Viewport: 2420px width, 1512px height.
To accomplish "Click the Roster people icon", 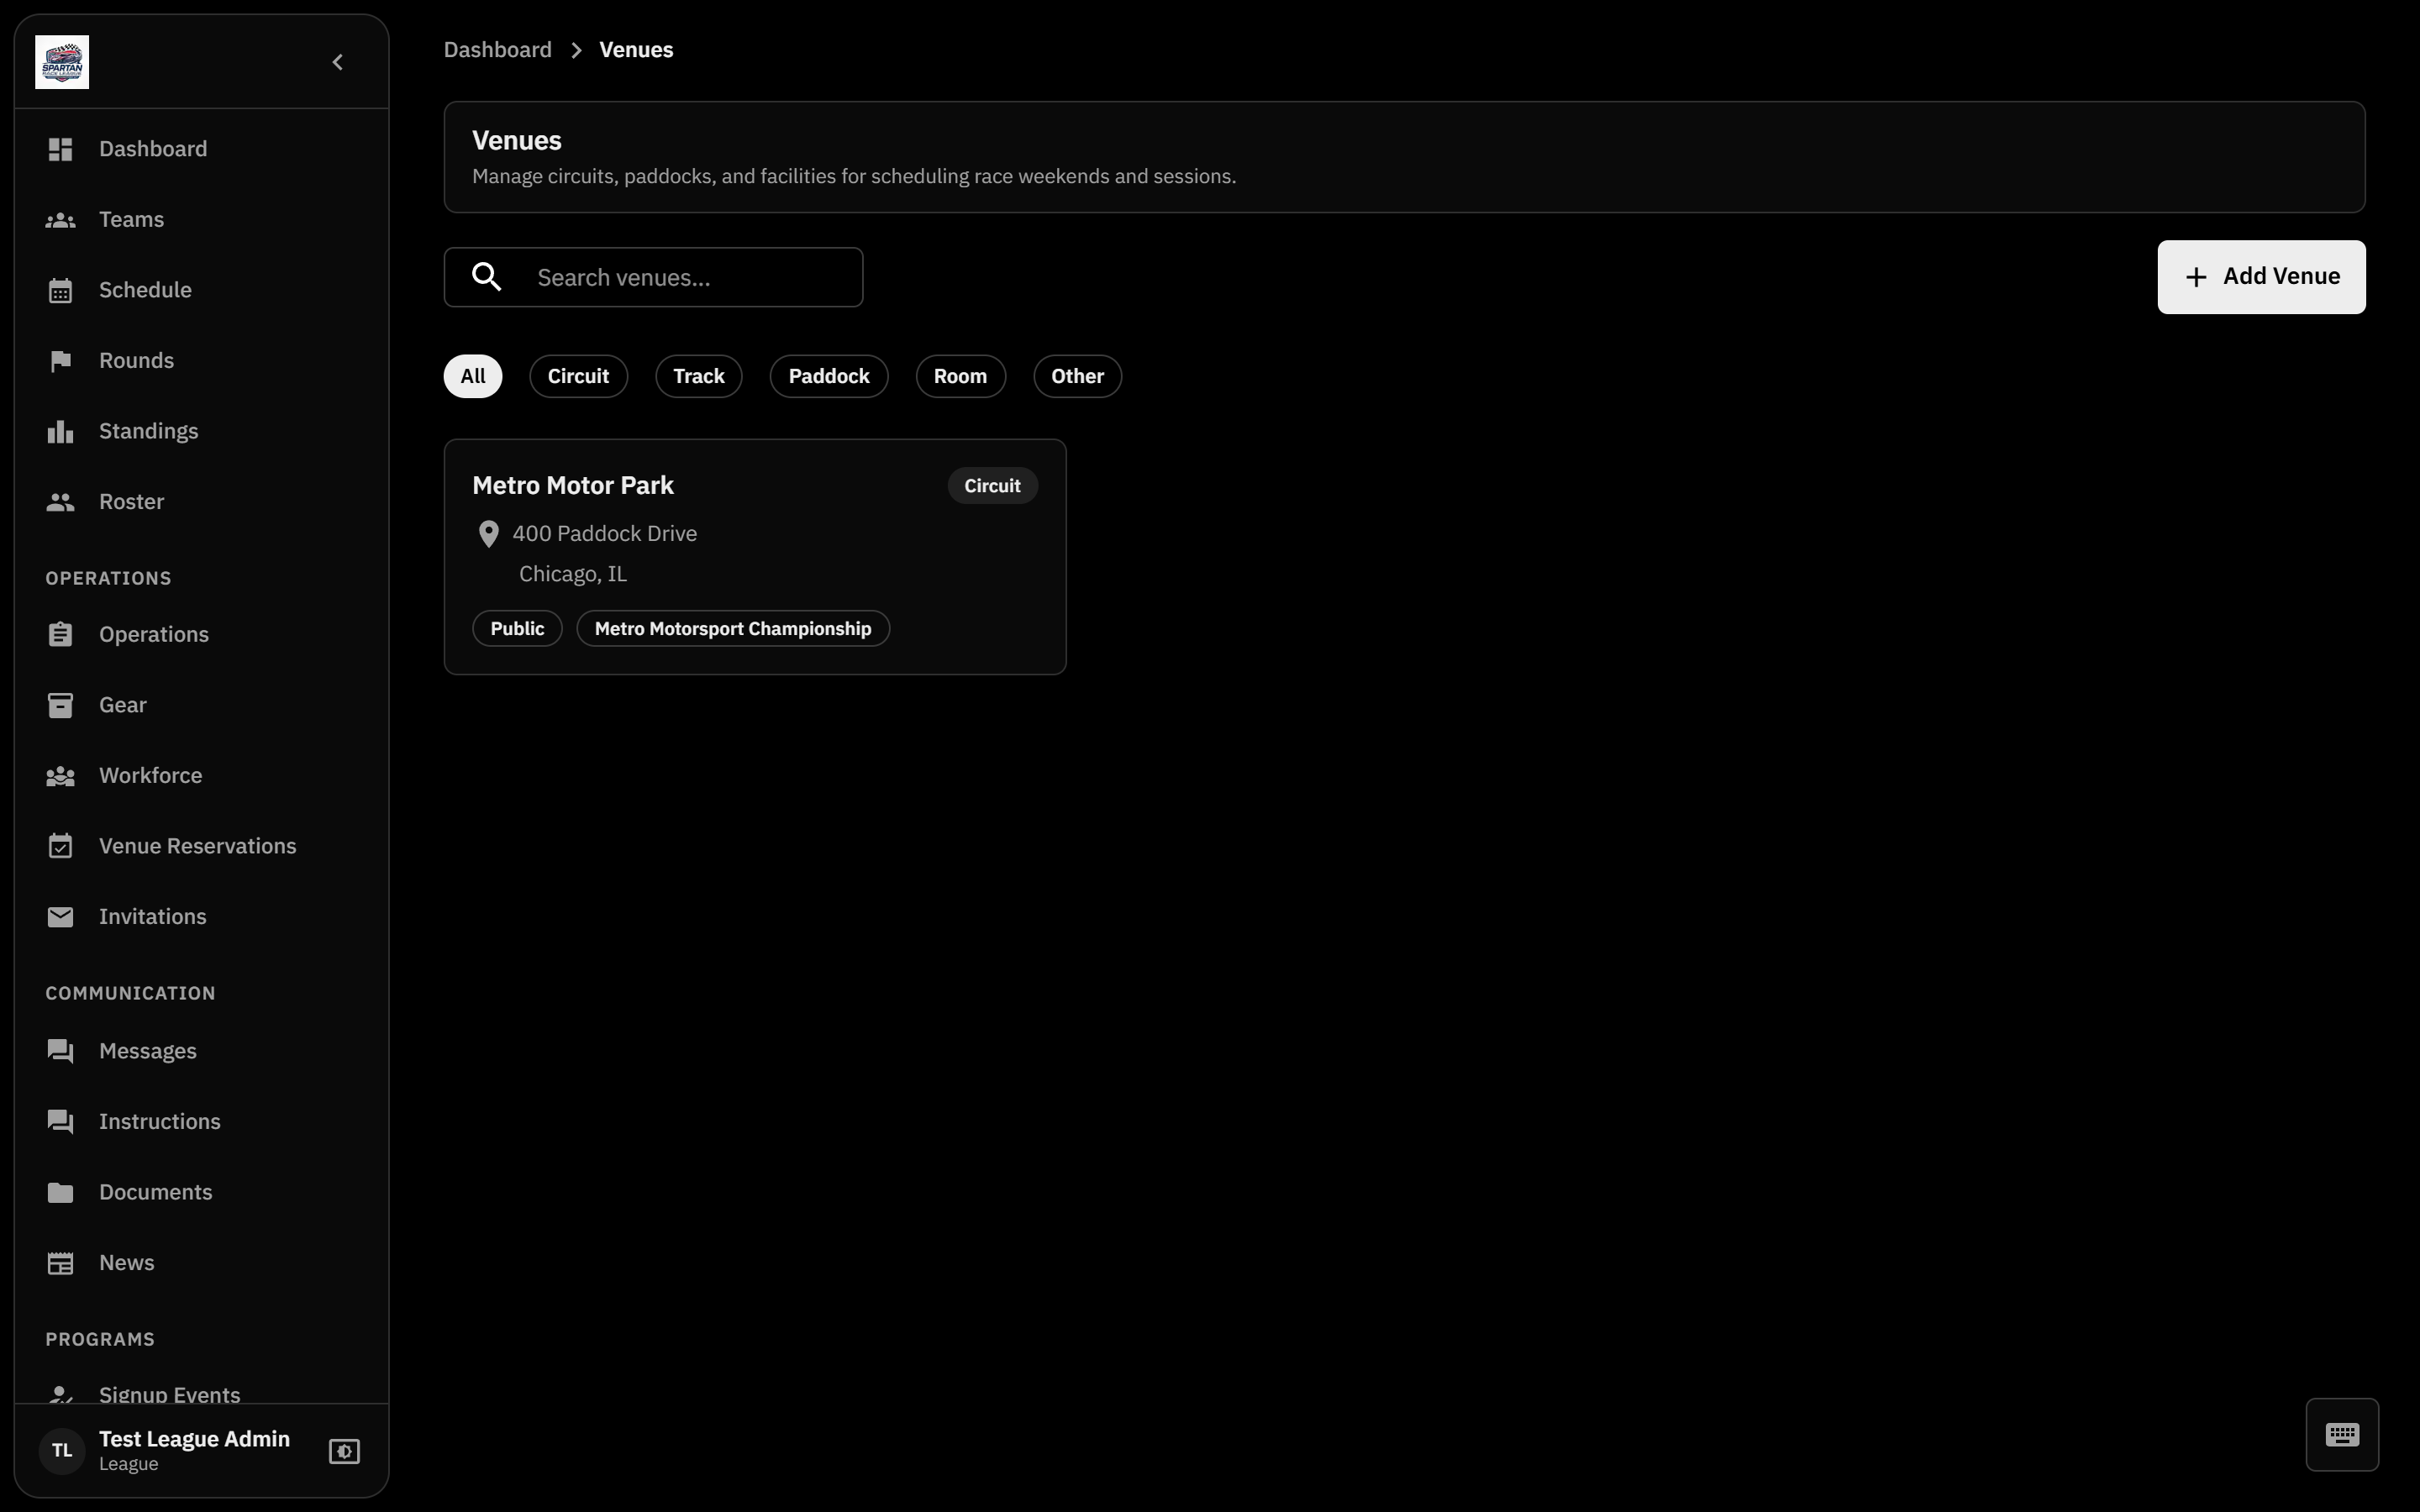I will 60,502.
